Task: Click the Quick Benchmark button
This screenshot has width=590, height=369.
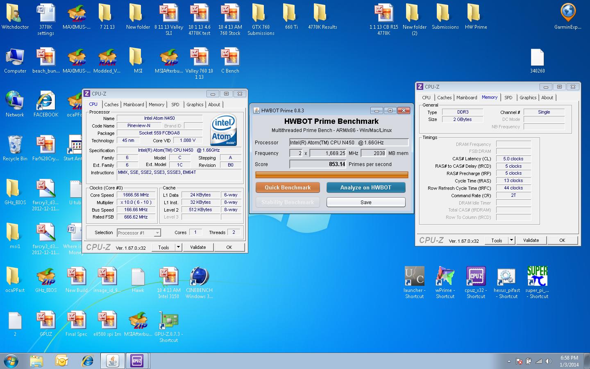Action: click(288, 187)
